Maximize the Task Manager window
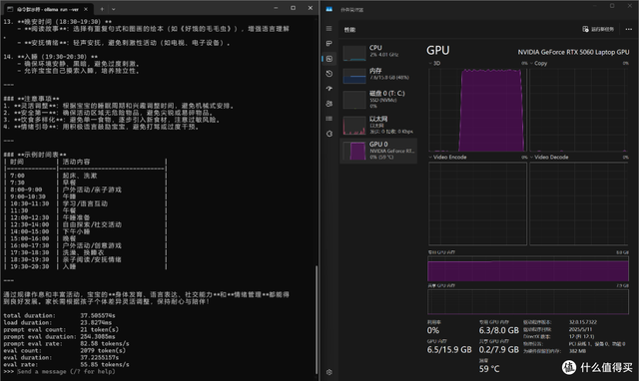The width and height of the screenshot is (639, 381). 612,6
